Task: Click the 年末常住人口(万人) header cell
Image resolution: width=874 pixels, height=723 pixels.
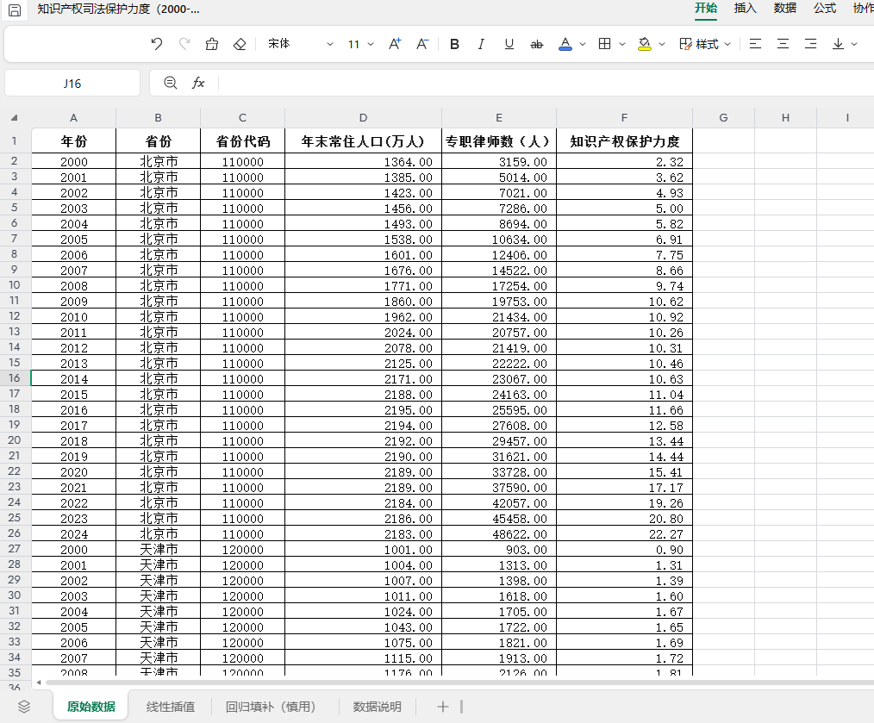Action: click(363, 141)
